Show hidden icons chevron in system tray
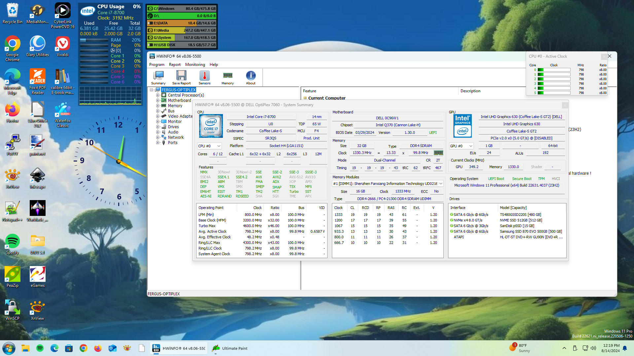634x356 pixels. (x=564, y=348)
